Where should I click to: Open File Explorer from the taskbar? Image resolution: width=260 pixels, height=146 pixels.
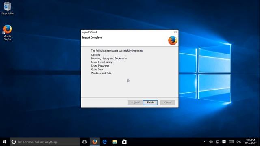coord(115,142)
